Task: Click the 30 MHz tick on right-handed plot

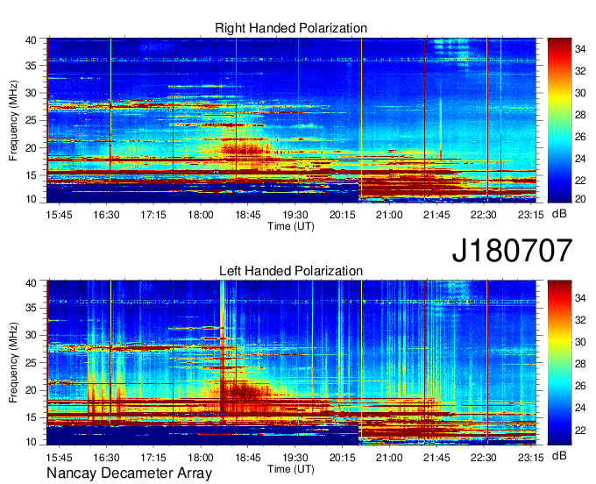Action: coord(31,93)
